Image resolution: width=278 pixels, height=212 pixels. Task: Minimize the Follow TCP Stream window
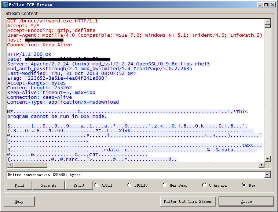[260, 5]
